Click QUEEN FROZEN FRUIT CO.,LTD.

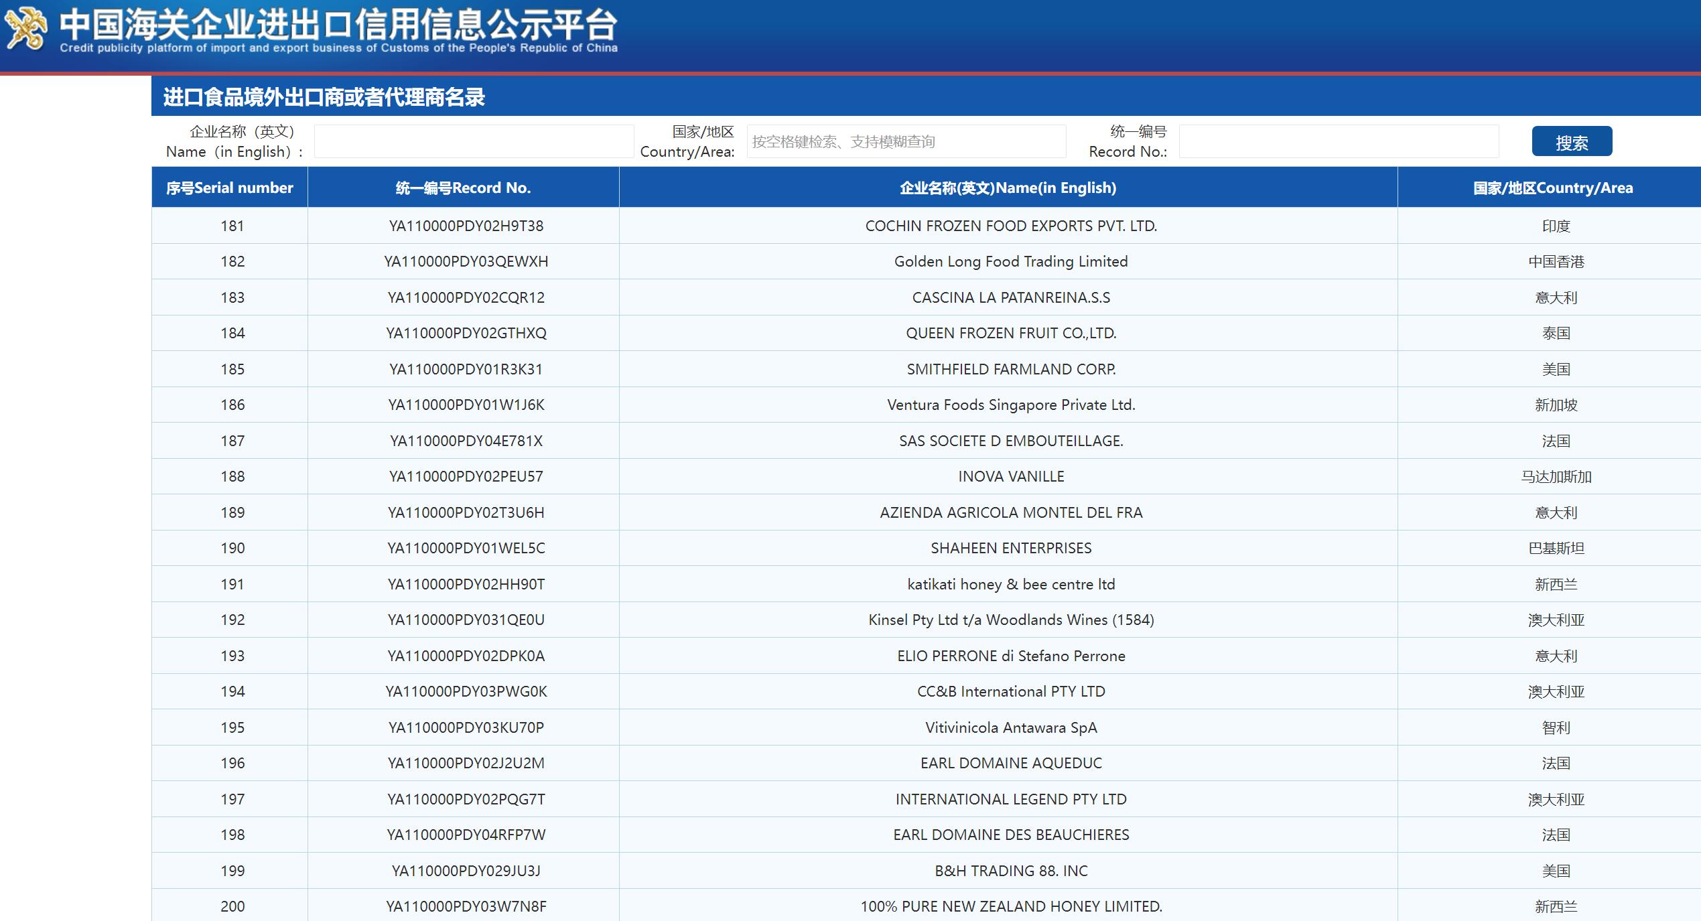click(1011, 333)
